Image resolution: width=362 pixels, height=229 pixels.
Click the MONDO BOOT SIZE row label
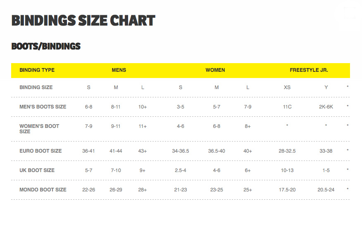pos(43,189)
